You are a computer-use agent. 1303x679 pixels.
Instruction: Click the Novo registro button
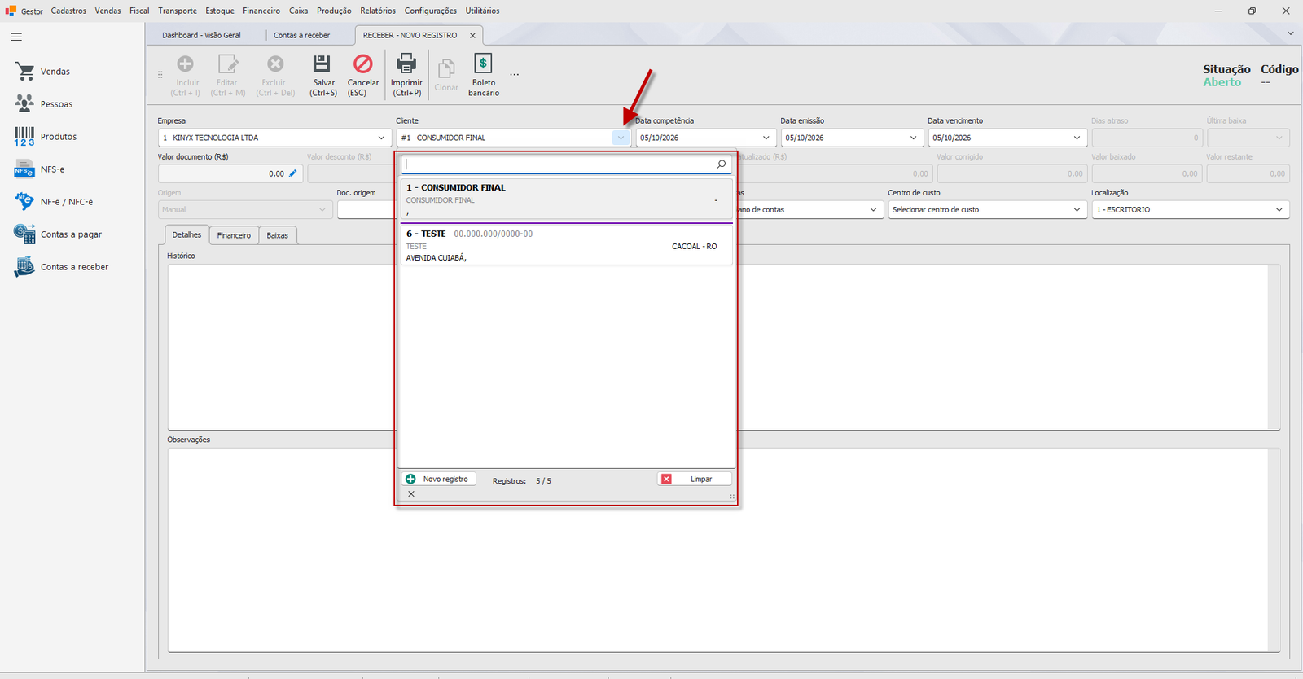[x=438, y=479]
